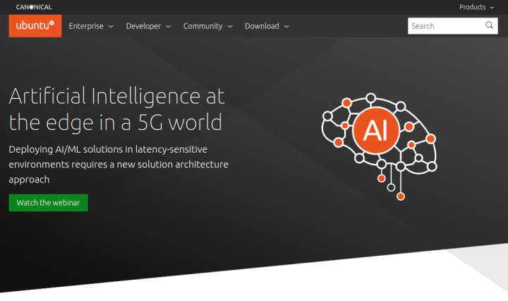Image resolution: width=508 pixels, height=301 pixels.
Task: Click the Canonical logo at top
Action: click(x=34, y=7)
